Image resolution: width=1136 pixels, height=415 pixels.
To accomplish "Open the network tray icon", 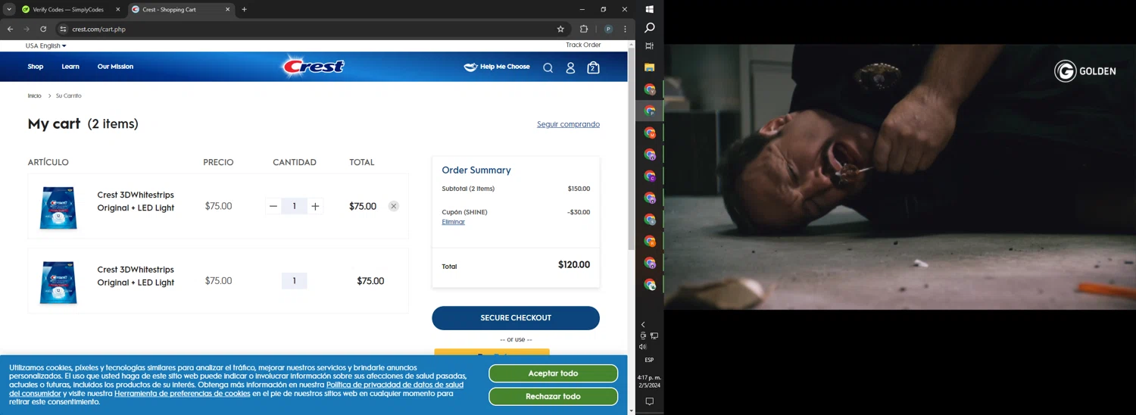I will [654, 336].
